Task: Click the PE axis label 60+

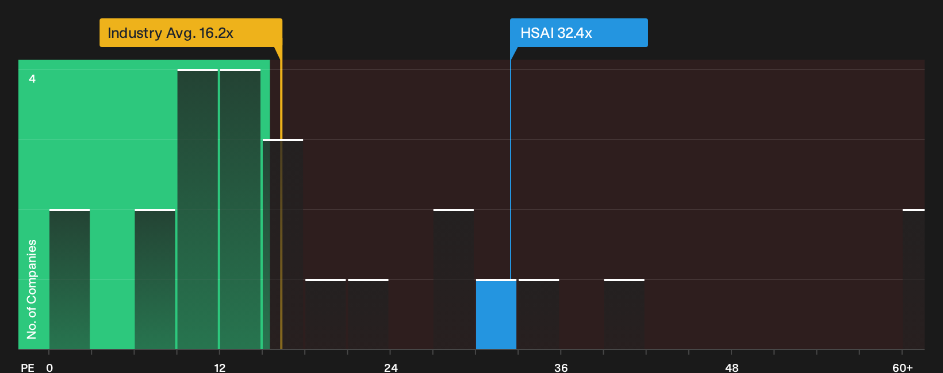Action: 902,368
